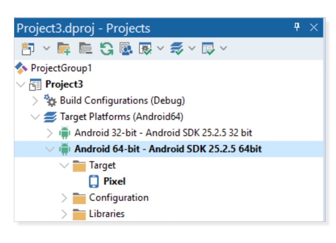Open dropdown next to build configurations toolbar icon
336x243 pixels.
point(160,48)
